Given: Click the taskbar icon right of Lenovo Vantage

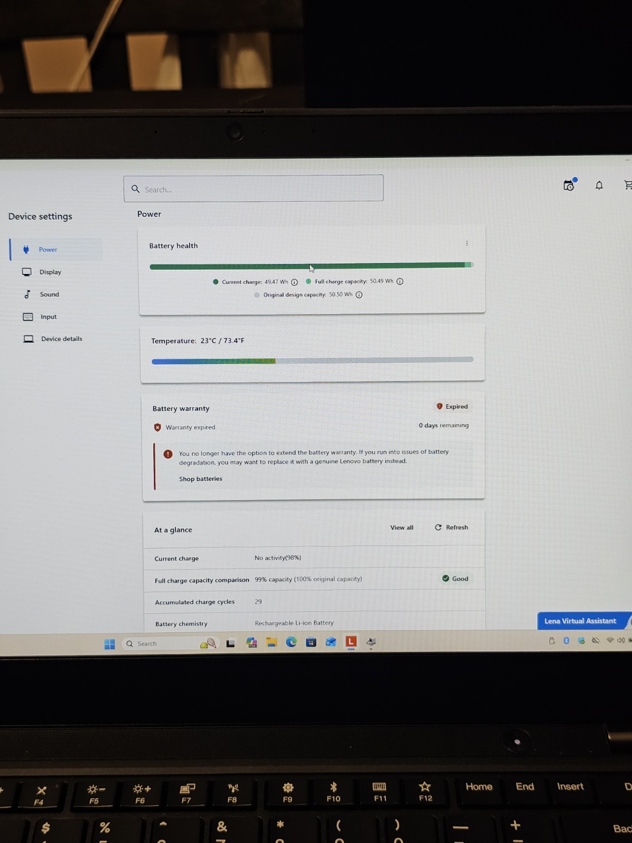Looking at the screenshot, I should click(371, 642).
